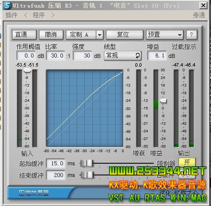Toggle the 限制器 limiter 开 button
The height and width of the screenshot is (206, 211).
point(187,162)
